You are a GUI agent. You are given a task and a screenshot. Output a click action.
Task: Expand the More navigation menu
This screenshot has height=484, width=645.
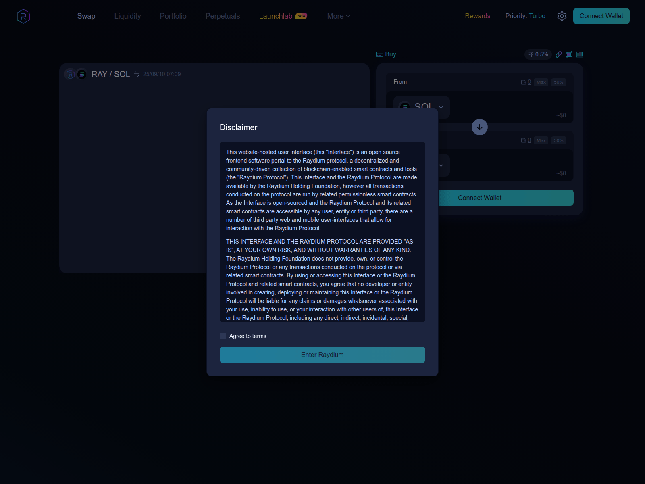coord(338,16)
